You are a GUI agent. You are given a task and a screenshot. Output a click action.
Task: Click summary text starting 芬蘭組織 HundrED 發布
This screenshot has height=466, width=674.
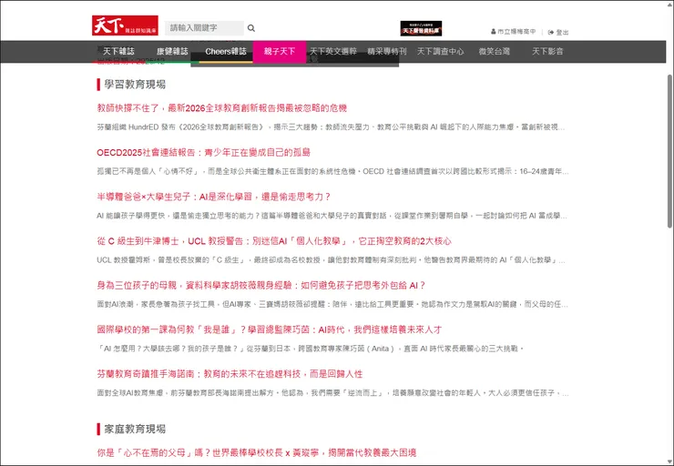(x=331, y=127)
